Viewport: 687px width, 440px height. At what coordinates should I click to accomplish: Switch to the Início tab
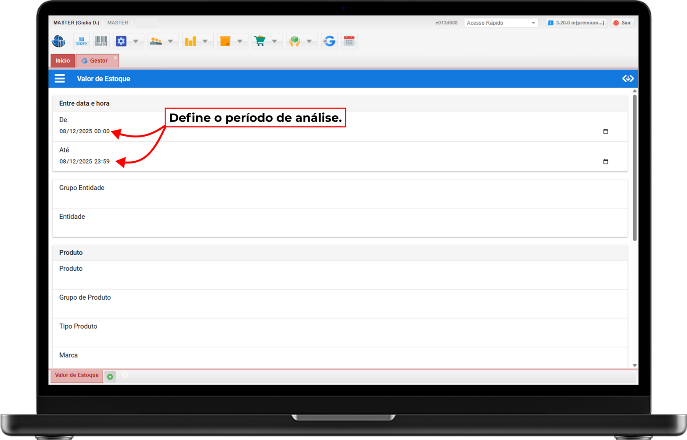coord(63,61)
